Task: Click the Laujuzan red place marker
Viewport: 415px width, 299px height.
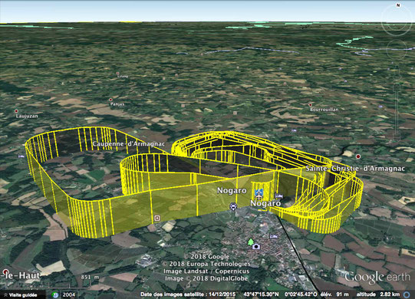Action: [x=16, y=111]
